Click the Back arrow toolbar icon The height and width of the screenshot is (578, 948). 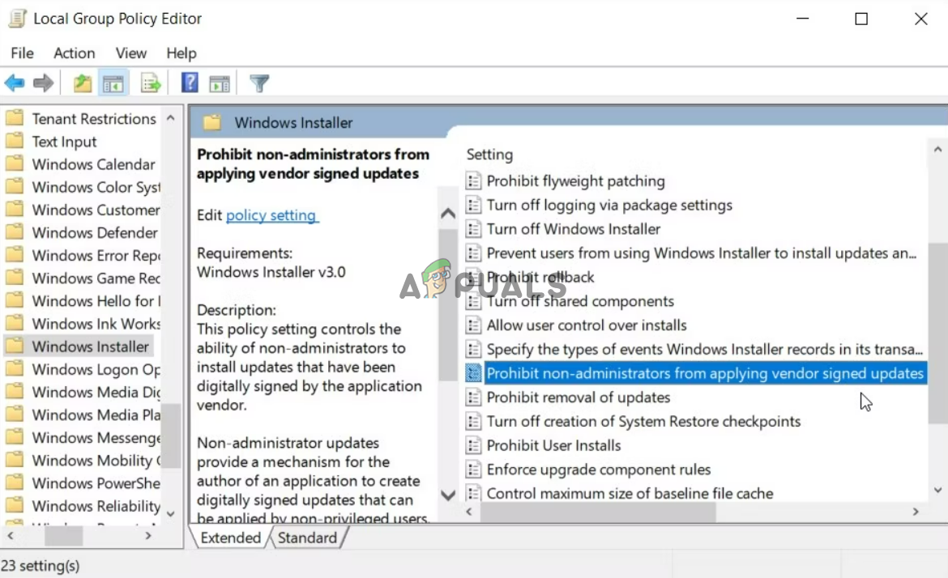(x=15, y=83)
